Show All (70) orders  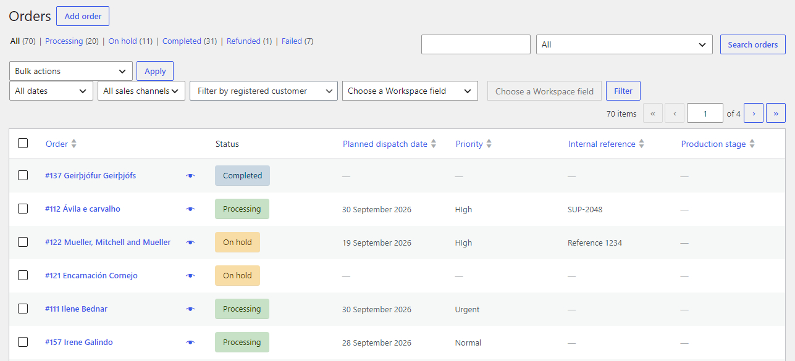tap(23, 41)
